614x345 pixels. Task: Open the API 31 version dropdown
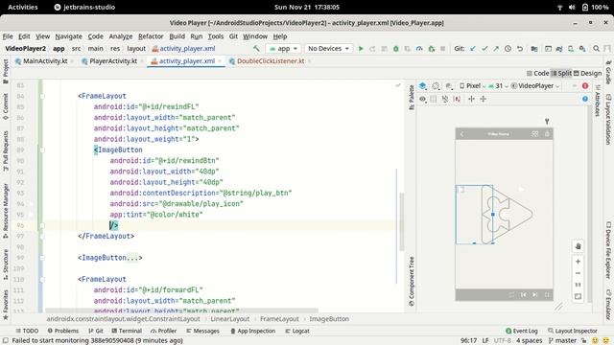(x=498, y=85)
